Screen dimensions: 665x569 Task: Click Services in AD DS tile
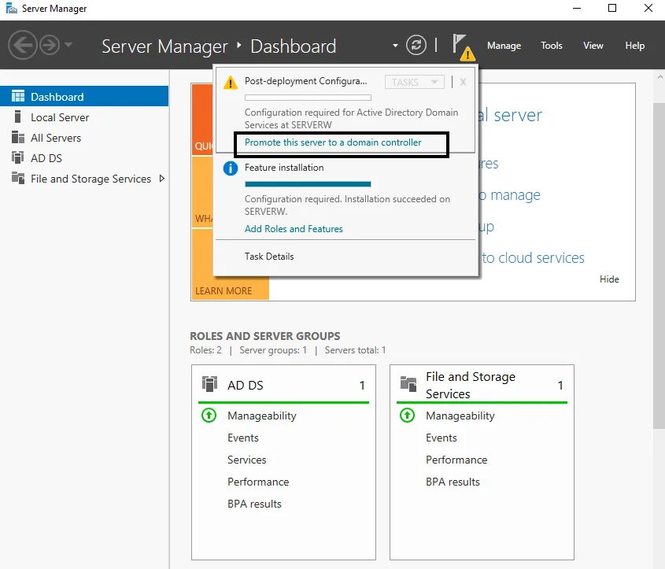click(246, 460)
